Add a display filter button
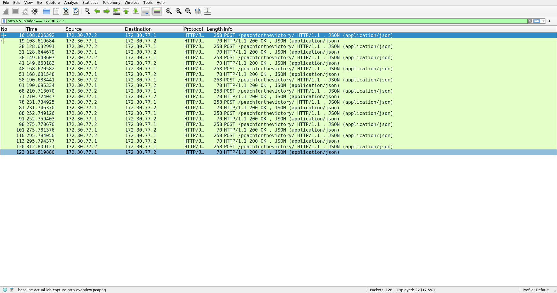Viewport: 557px width, 293px height. 549,21
